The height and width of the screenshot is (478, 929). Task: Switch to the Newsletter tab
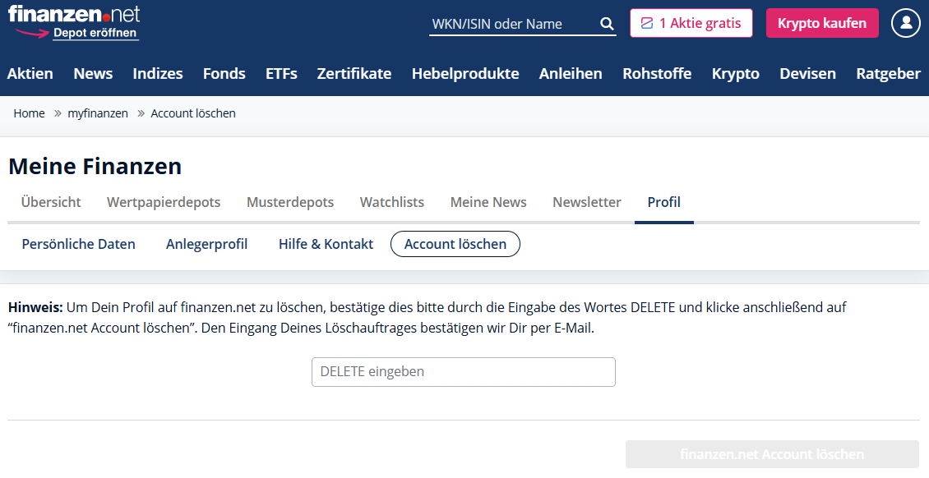(x=587, y=202)
